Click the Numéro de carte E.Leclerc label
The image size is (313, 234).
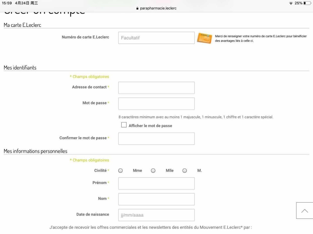pos(85,37)
